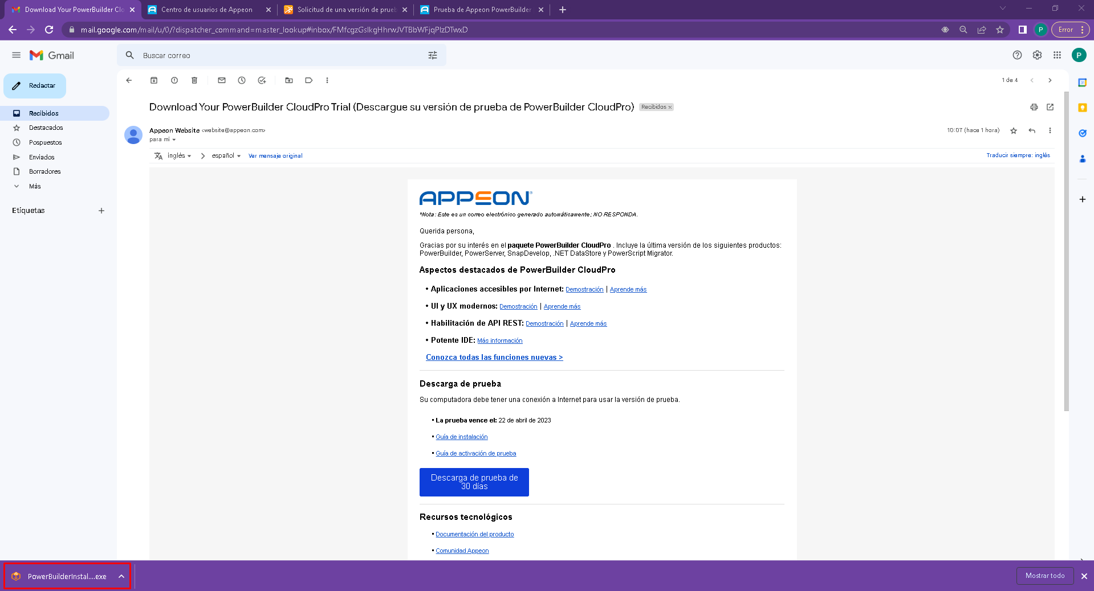Print the email with the printer icon
1094x591 pixels.
click(1034, 107)
